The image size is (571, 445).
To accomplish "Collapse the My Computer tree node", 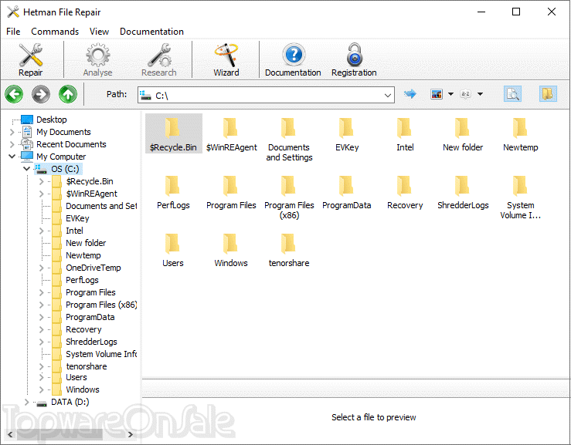I will (x=12, y=157).
